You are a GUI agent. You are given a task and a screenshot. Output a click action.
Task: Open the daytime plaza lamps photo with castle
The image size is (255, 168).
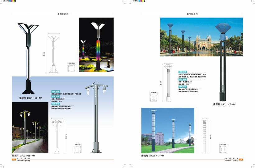[x=201, y=37]
